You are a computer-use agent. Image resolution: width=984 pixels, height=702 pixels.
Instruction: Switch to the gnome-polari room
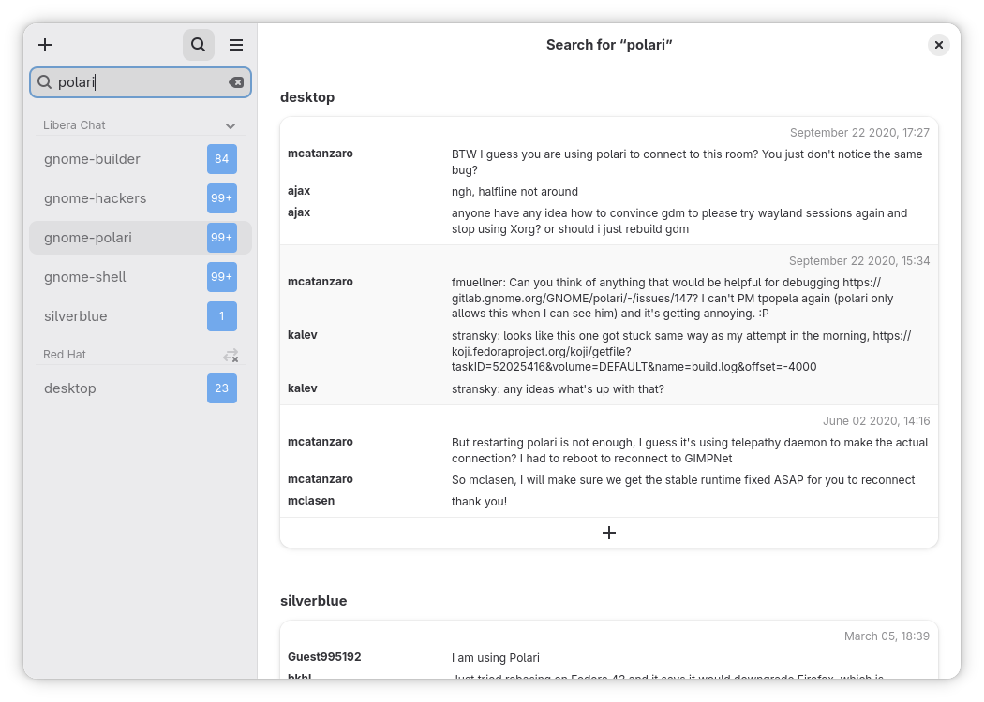pos(88,238)
